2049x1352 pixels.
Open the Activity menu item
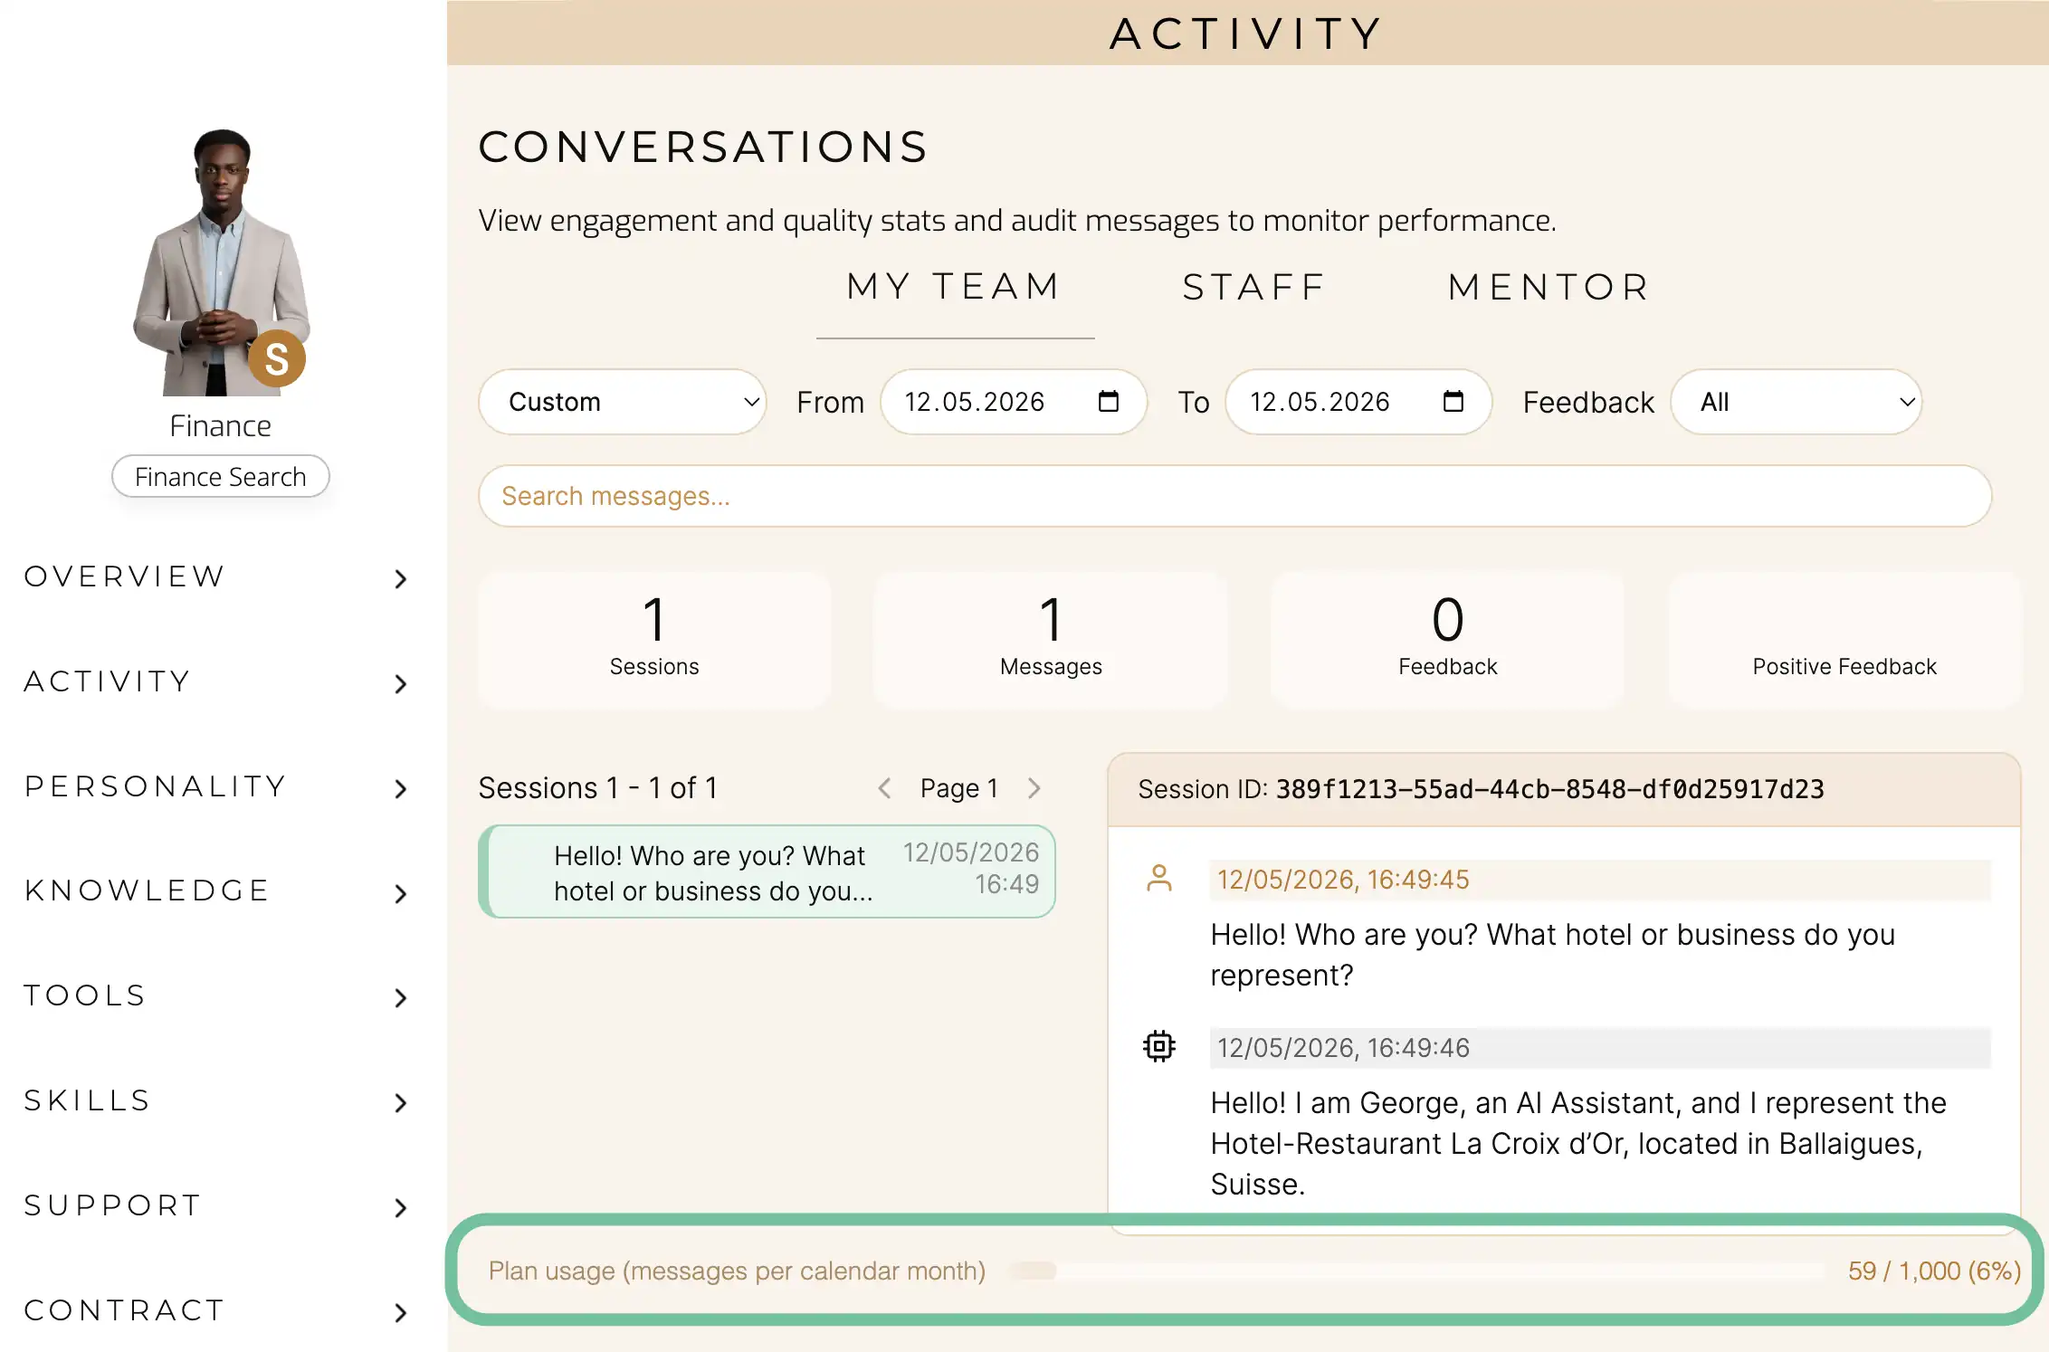(108, 681)
